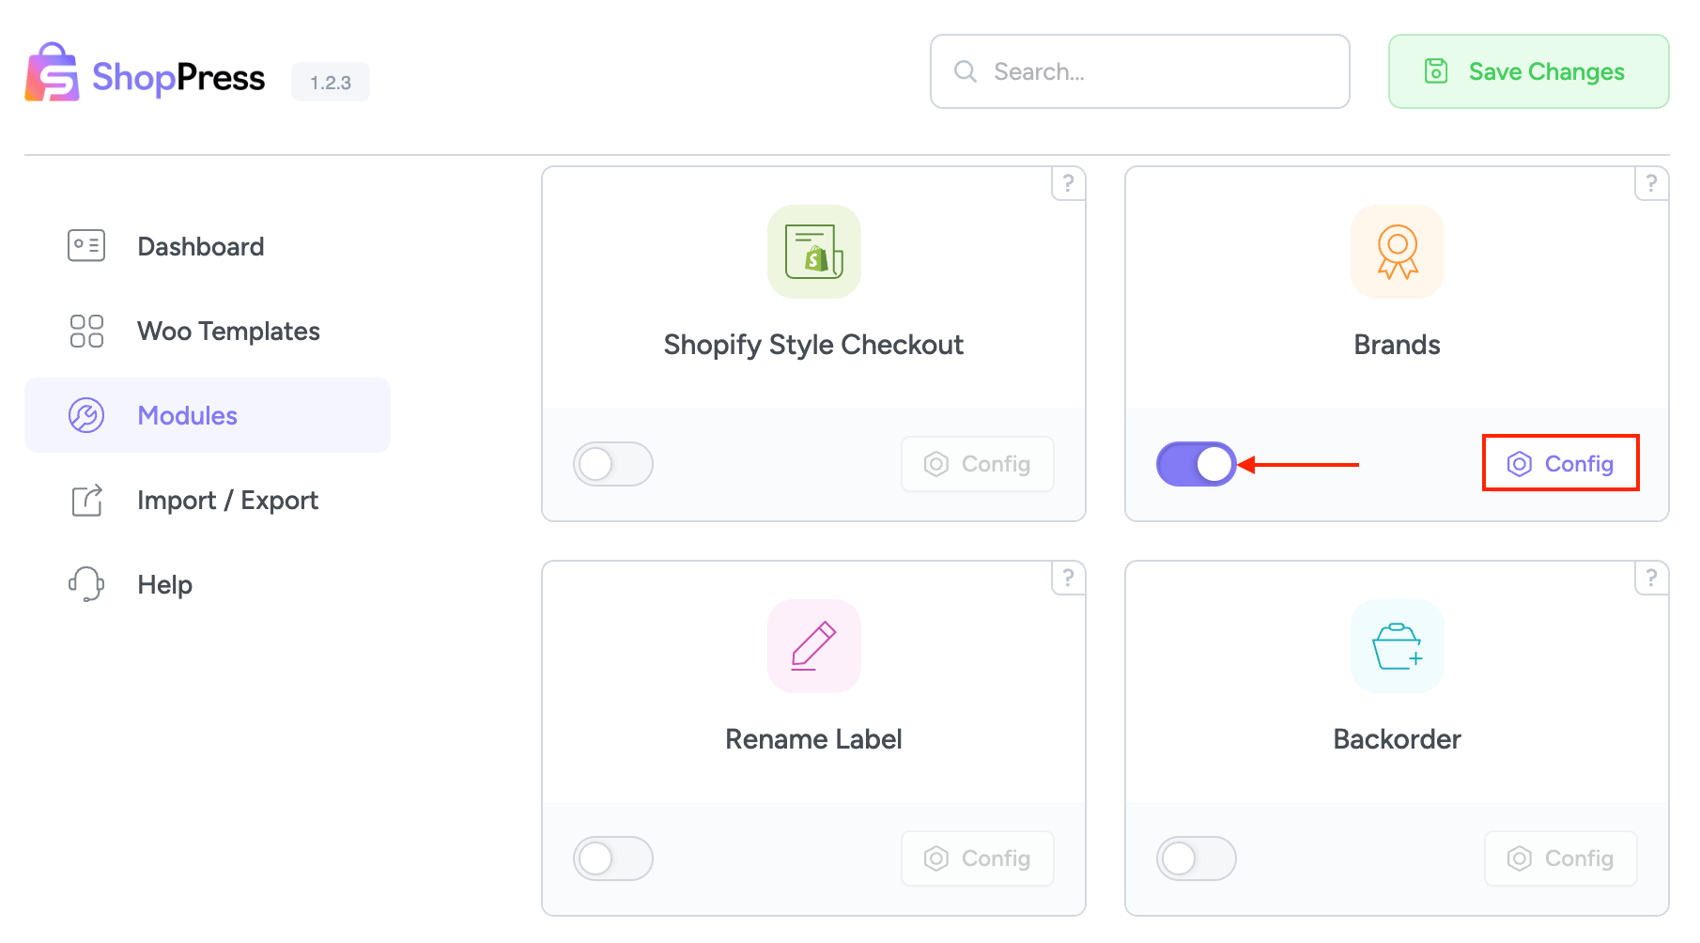Select the Modules wrench icon in sidebar
Screen dimensions: 1700x943
(85, 415)
